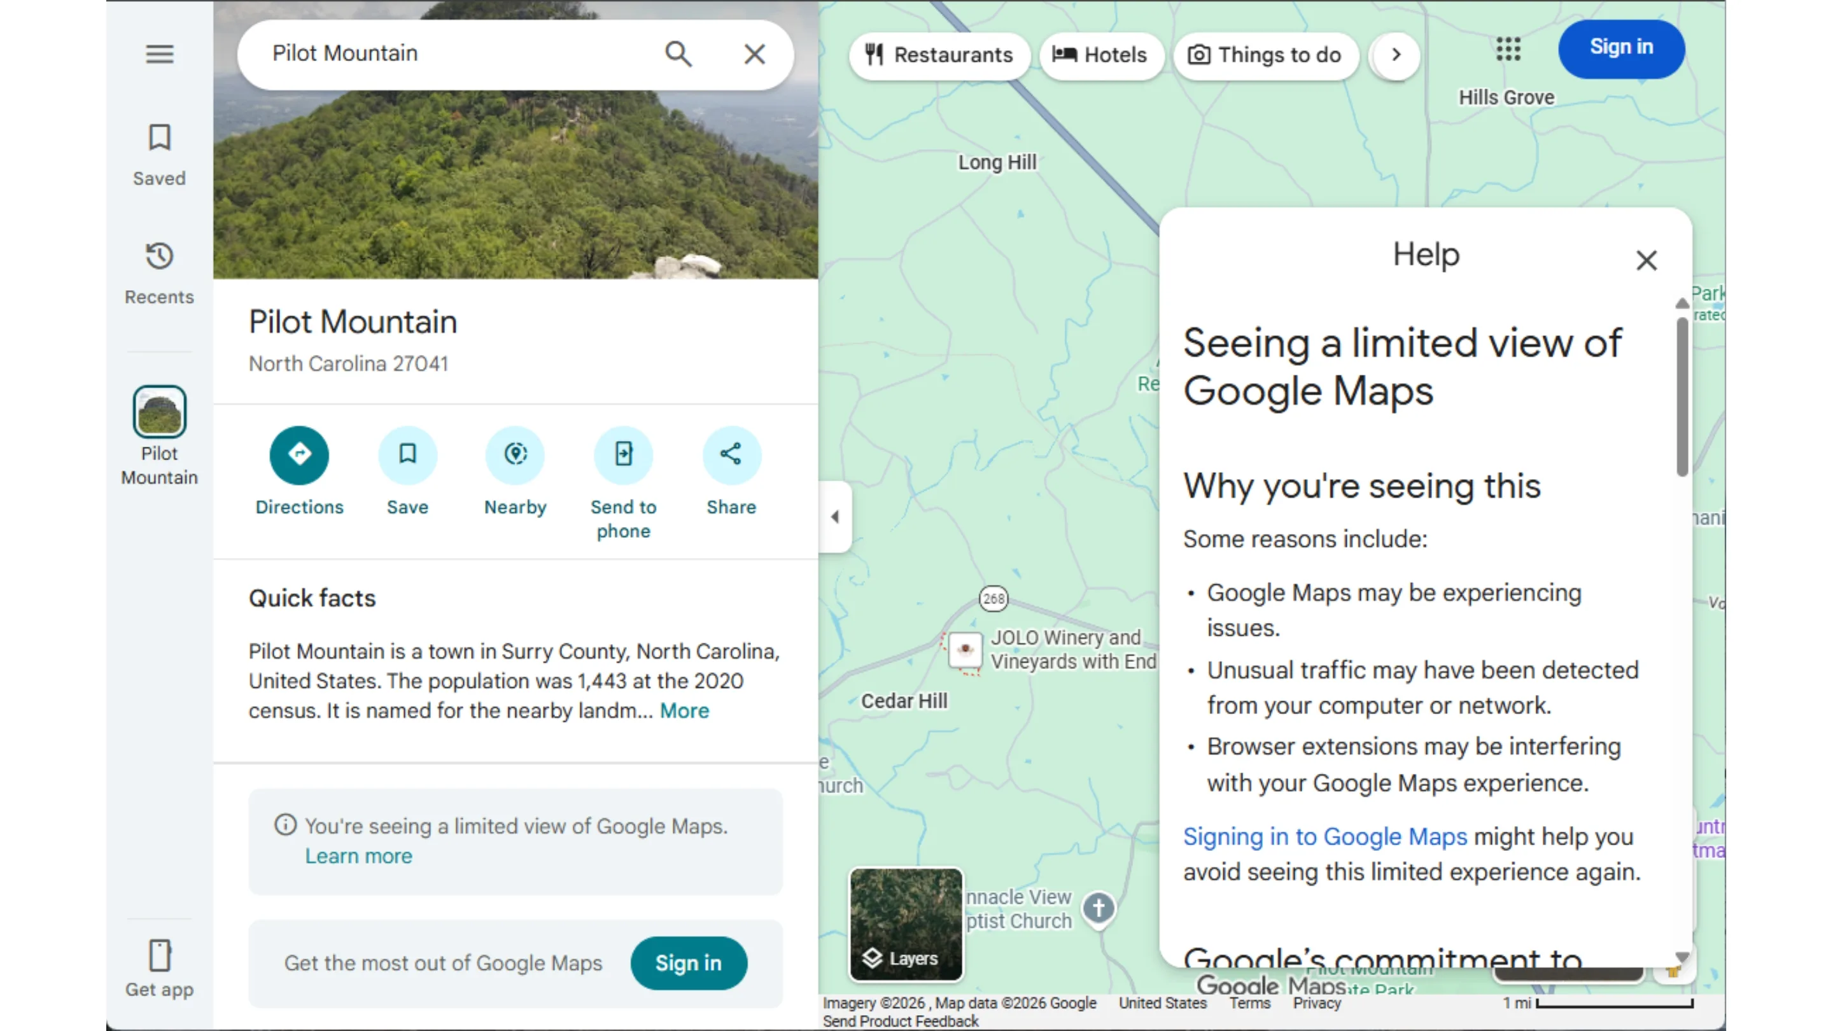Click the Send to phone icon

pyautogui.click(x=623, y=456)
